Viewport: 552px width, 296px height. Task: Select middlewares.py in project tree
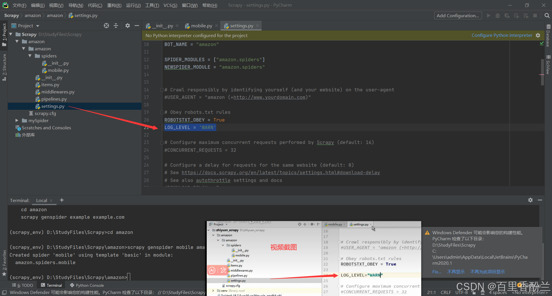(57, 92)
